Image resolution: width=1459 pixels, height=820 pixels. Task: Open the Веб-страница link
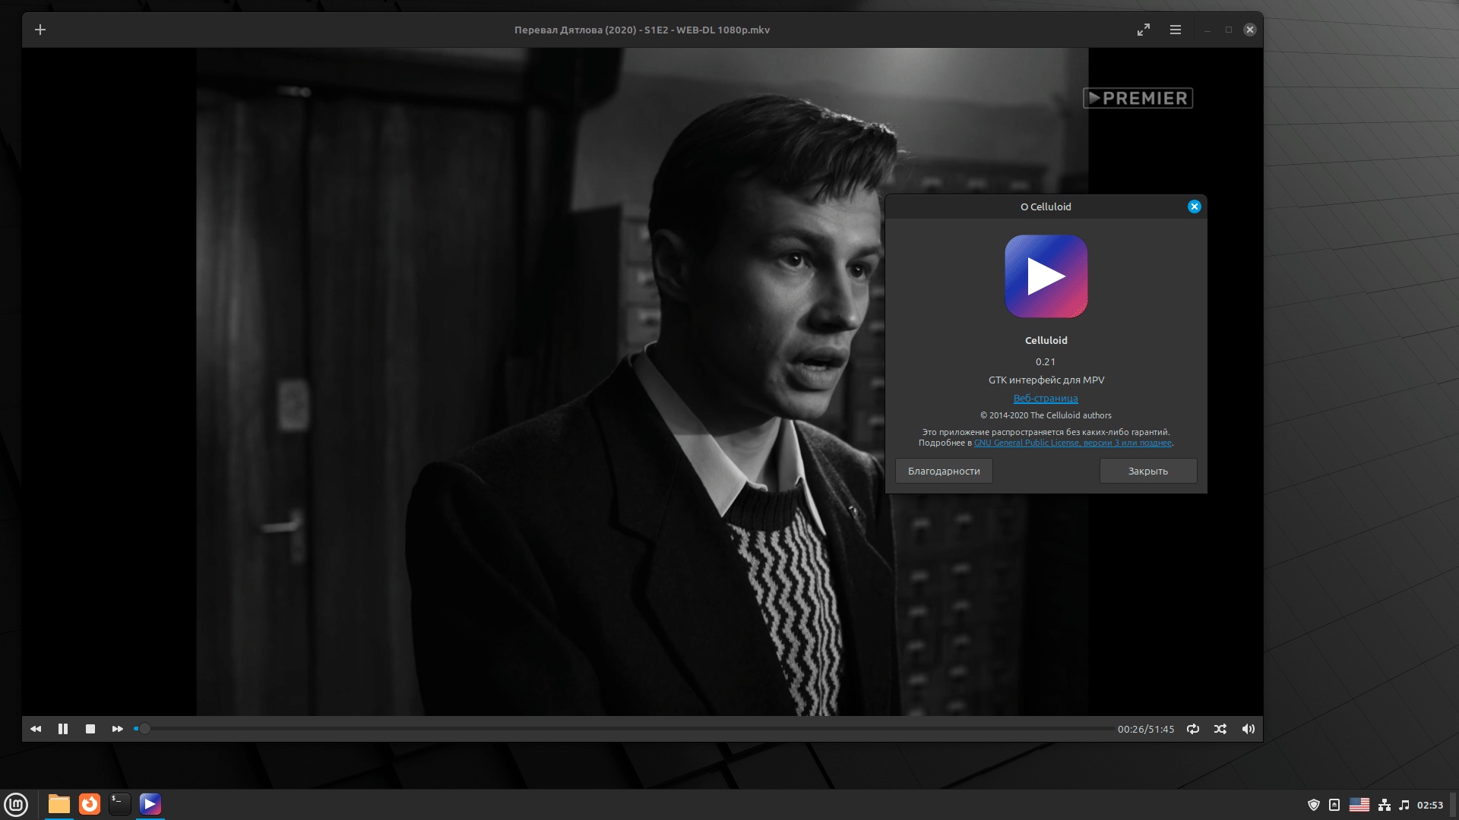[x=1046, y=398]
